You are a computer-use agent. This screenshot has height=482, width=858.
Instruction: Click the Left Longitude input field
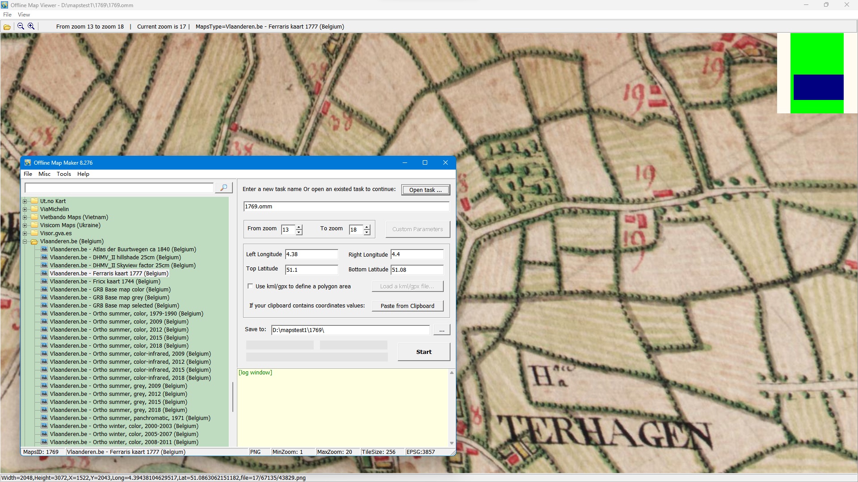[311, 254]
